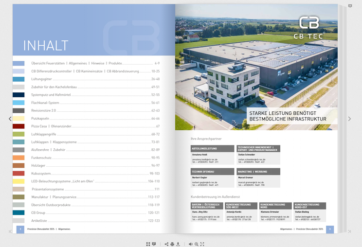Click 'Übersicht Outdoorprodukte' entry

[95, 205]
